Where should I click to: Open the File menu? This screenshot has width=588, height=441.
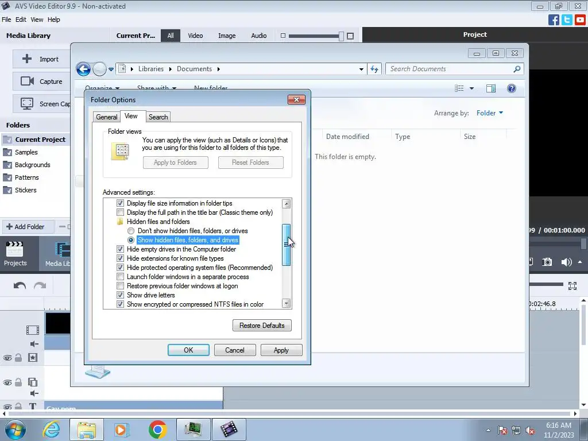click(x=6, y=20)
